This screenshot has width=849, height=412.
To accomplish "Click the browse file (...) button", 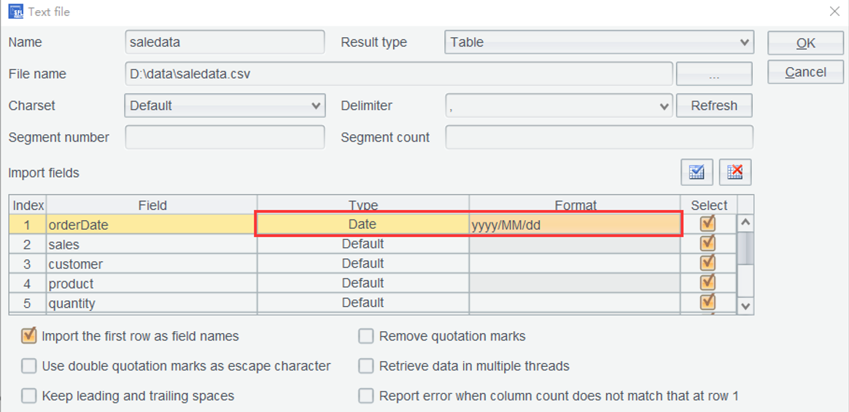I will (713, 74).
